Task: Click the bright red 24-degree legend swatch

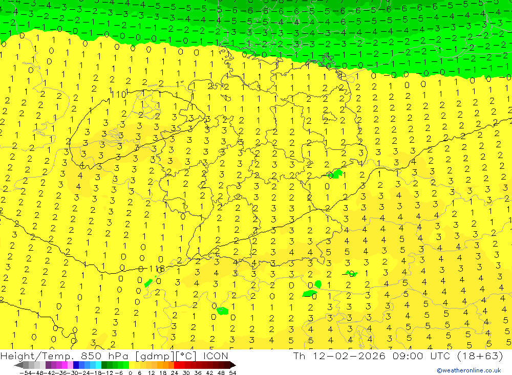Action: point(177,365)
